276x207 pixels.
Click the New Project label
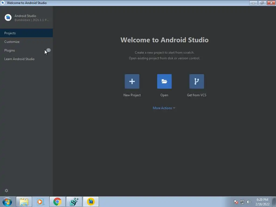click(x=132, y=95)
